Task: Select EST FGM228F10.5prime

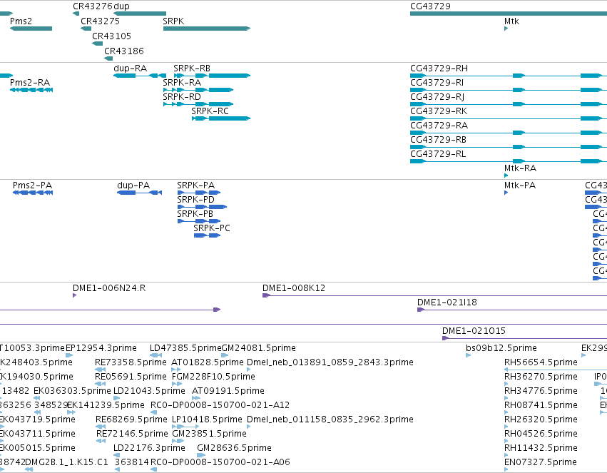Action: point(176,384)
